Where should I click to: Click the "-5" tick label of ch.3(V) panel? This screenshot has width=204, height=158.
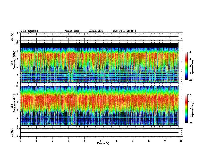(x=17, y=137)
